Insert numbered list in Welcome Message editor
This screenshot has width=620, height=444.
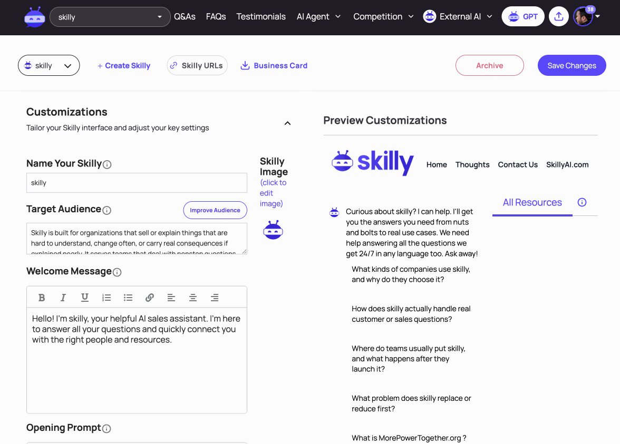[106, 298]
